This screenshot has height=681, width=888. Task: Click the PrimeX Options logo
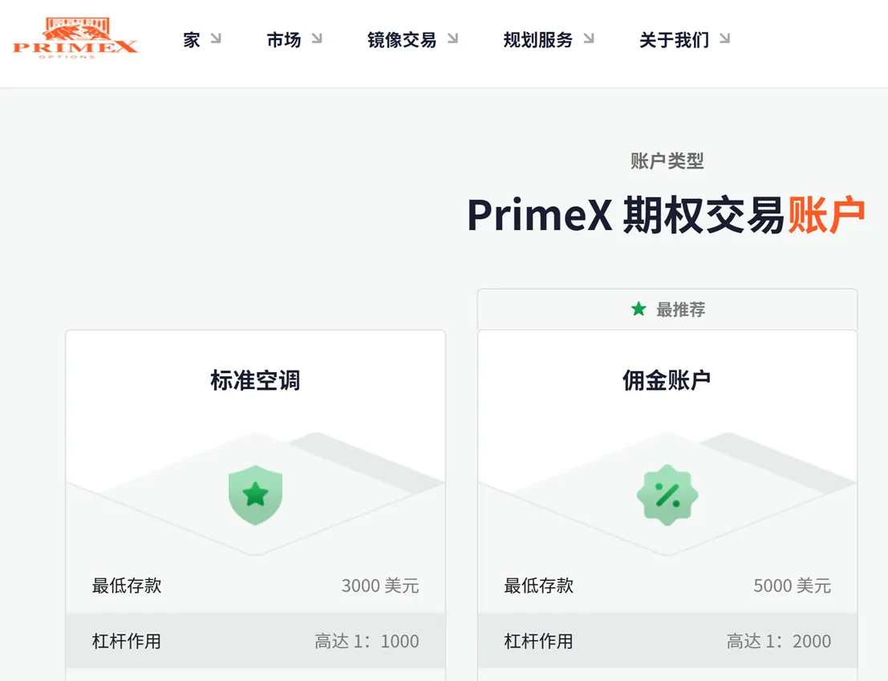point(75,38)
